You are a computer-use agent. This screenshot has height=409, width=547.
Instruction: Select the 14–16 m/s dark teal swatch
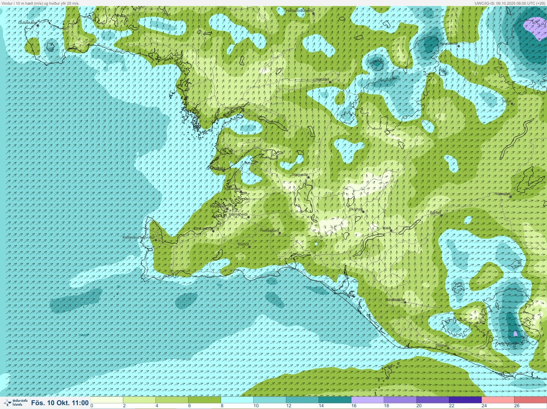(x=335, y=400)
